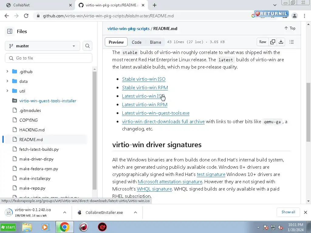Expand the data folder

(7, 81)
